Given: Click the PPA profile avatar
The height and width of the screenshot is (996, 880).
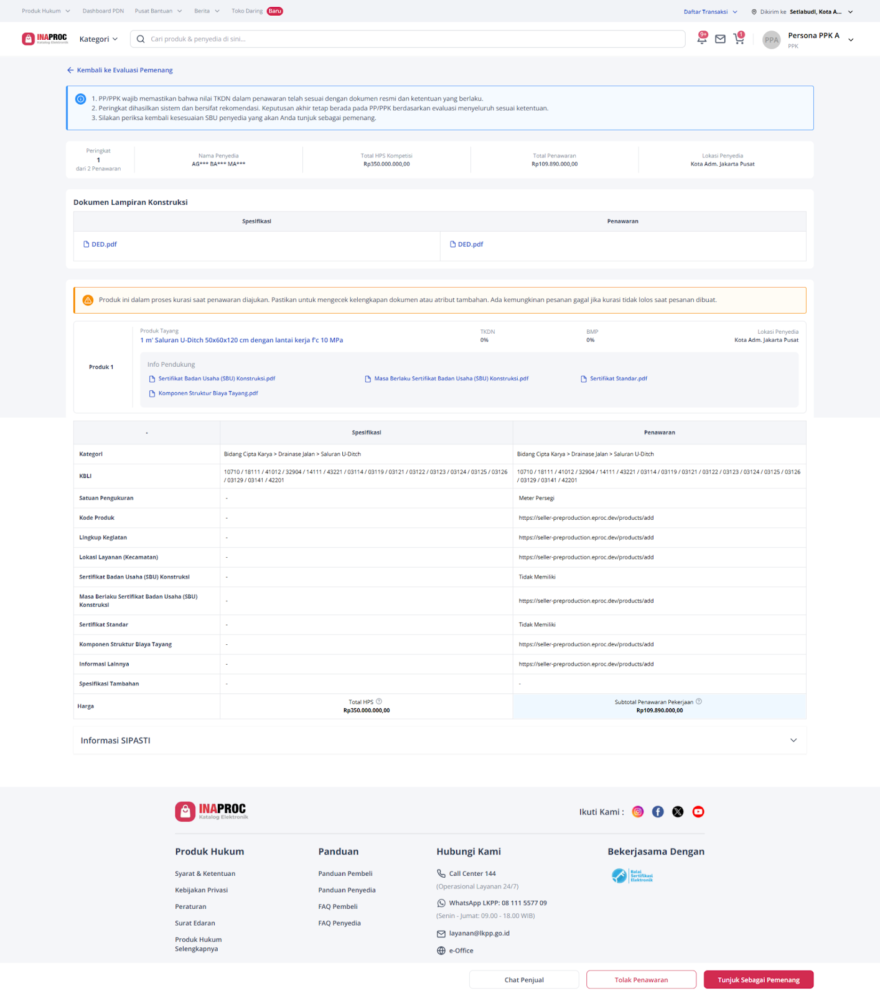Looking at the screenshot, I should coord(772,40).
